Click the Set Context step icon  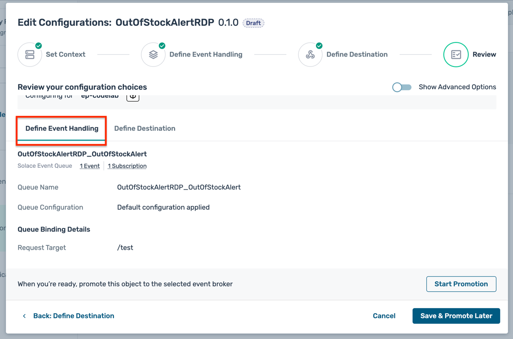(x=30, y=54)
